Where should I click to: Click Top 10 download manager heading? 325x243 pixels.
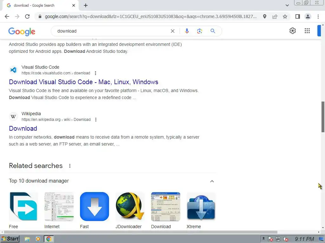(39, 181)
